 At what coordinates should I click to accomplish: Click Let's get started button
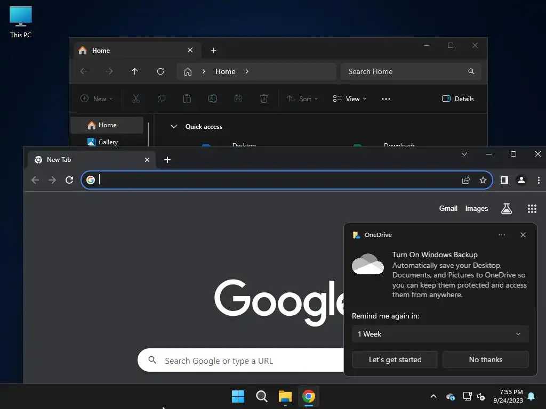click(x=395, y=359)
